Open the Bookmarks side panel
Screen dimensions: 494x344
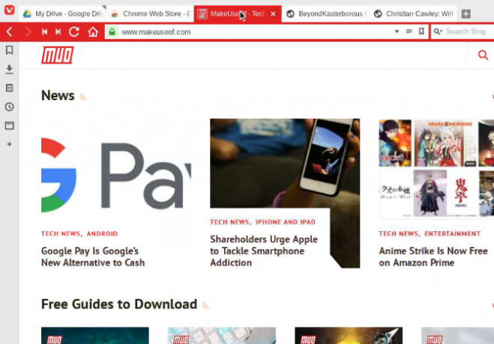10,50
